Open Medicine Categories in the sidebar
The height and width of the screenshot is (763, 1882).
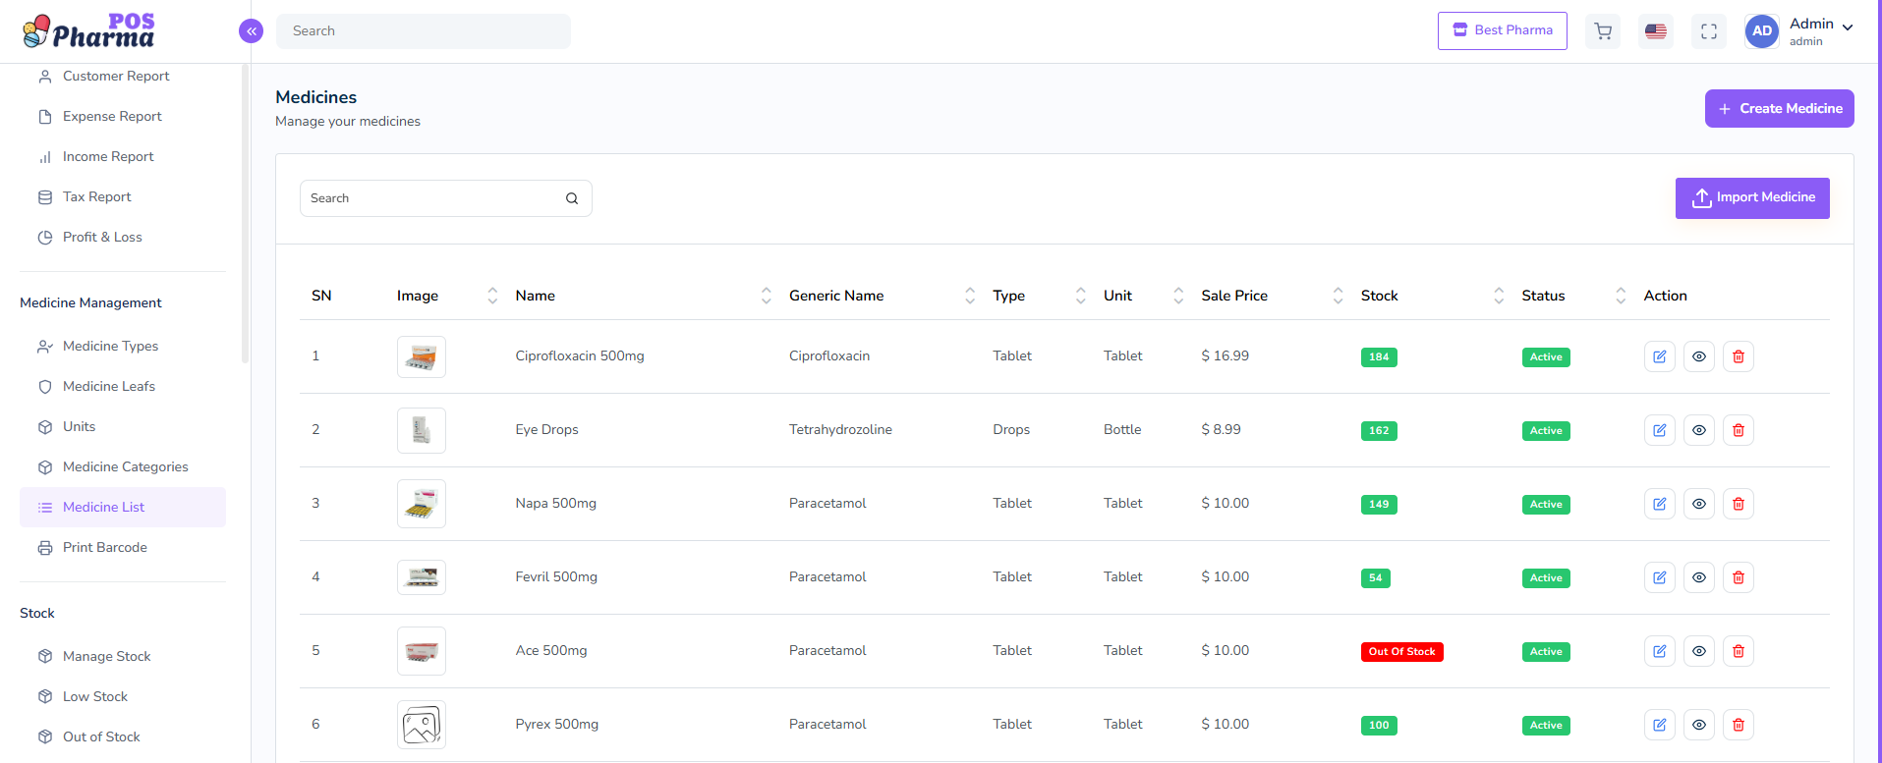pyautogui.click(x=125, y=467)
